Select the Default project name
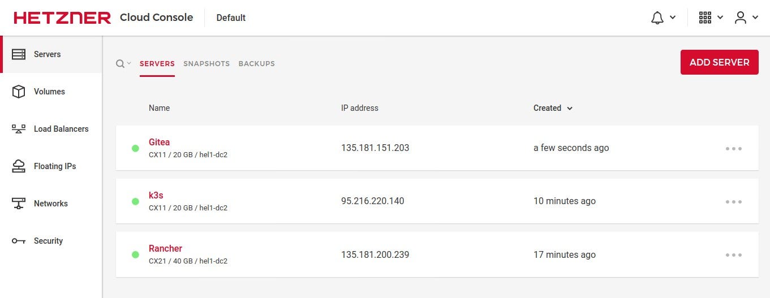Viewport: 770px width, 298px height. click(231, 18)
